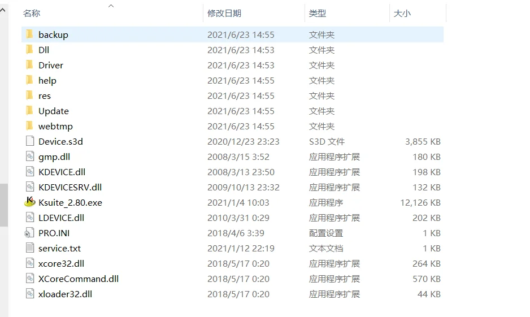The image size is (530, 317).
Task: Click the KDEVICE.dll file icon
Action: click(30, 172)
